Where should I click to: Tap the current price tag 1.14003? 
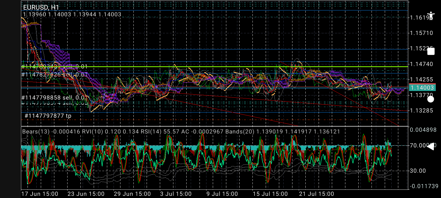tap(422, 88)
